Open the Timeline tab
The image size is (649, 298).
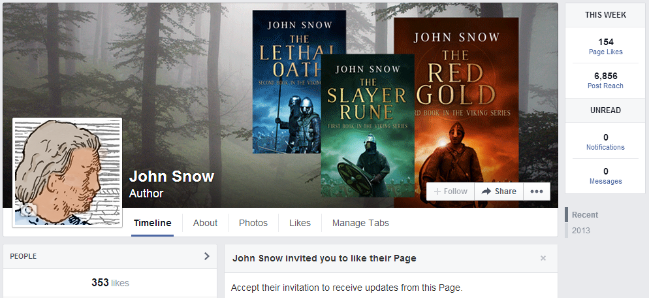point(152,223)
